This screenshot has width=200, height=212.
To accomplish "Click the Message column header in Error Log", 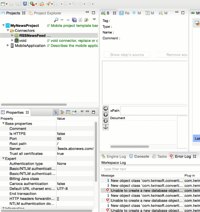I will click(x=142, y=175).
